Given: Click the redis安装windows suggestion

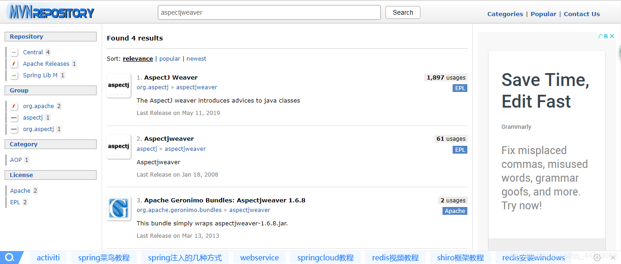Looking at the screenshot, I should coord(534,258).
